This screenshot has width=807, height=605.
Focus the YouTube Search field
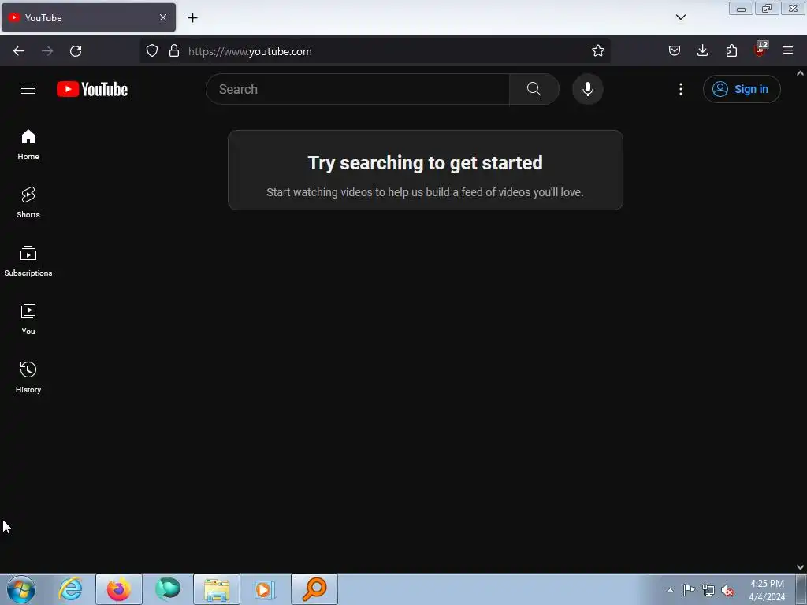click(358, 89)
